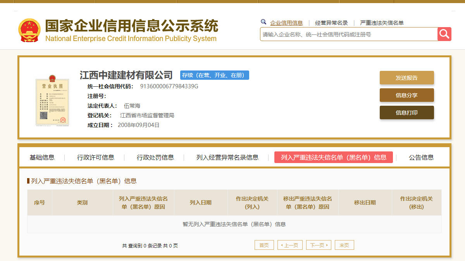Click the 信息打印 button

tap(407, 112)
